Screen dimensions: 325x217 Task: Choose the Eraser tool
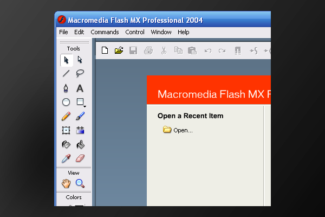[80, 158]
